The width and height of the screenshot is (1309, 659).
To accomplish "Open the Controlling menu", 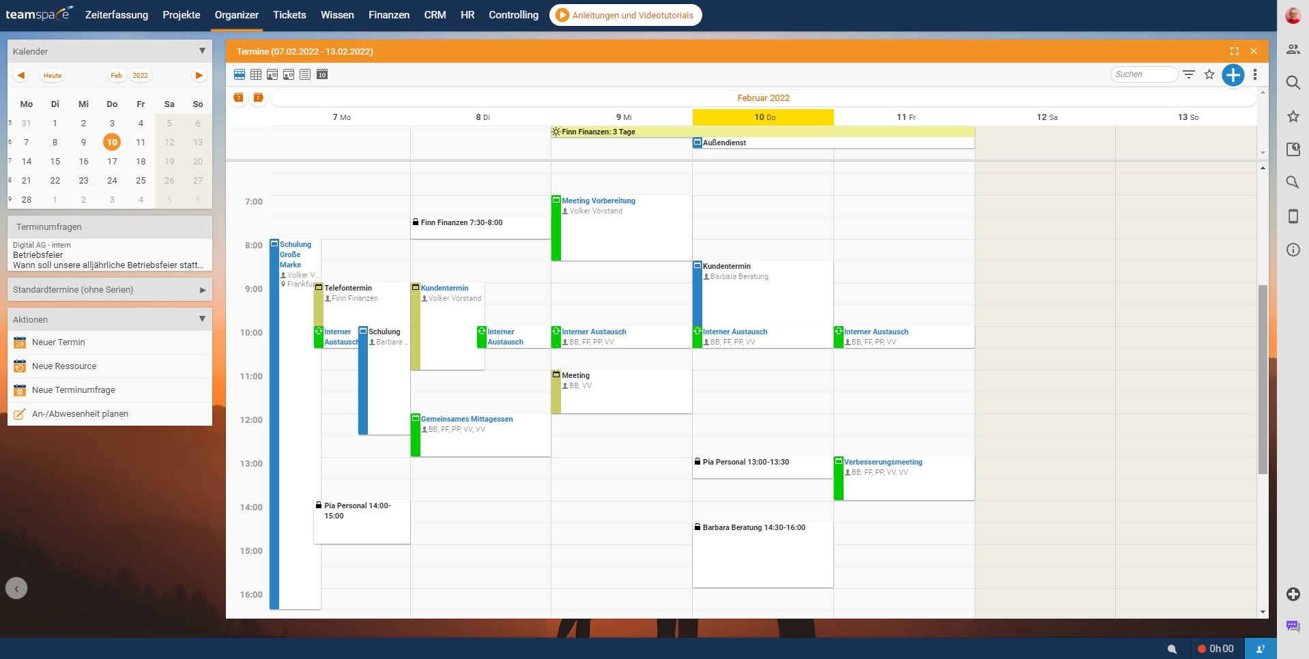I will pyautogui.click(x=513, y=15).
